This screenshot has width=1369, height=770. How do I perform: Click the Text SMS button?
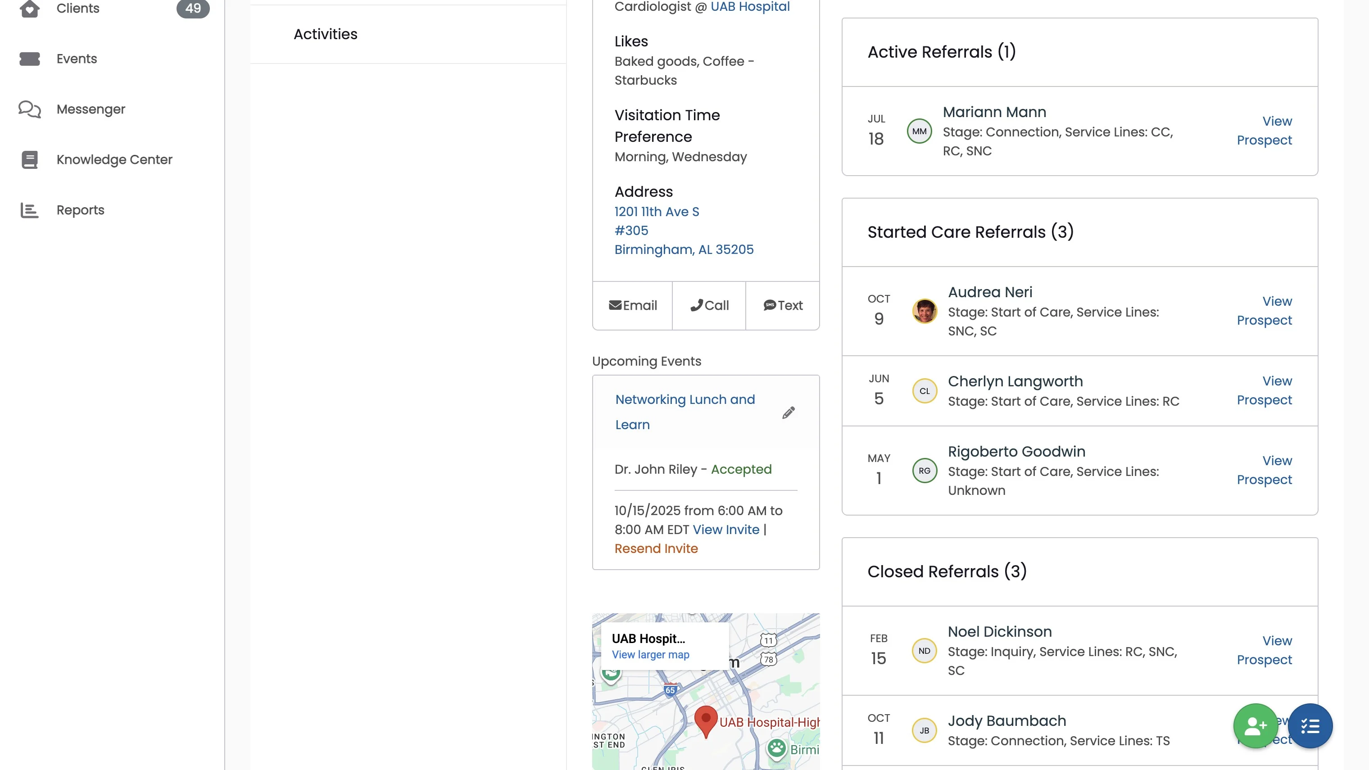[x=782, y=306]
